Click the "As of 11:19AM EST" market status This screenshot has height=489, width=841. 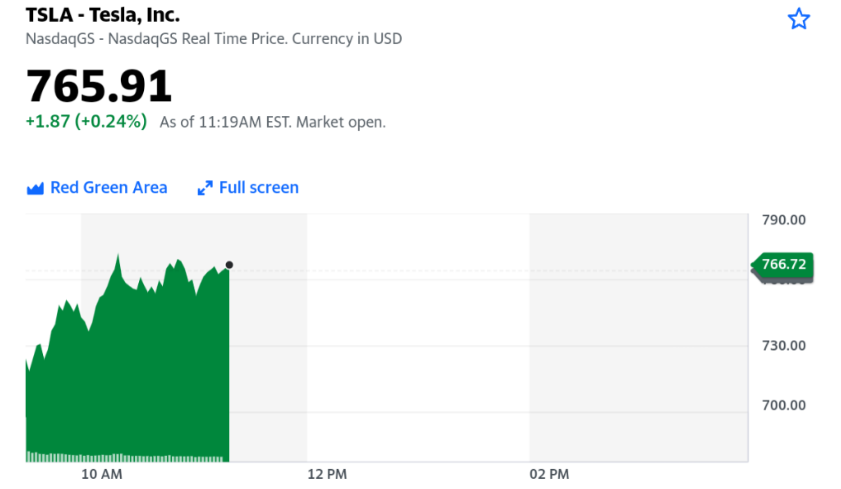(272, 122)
